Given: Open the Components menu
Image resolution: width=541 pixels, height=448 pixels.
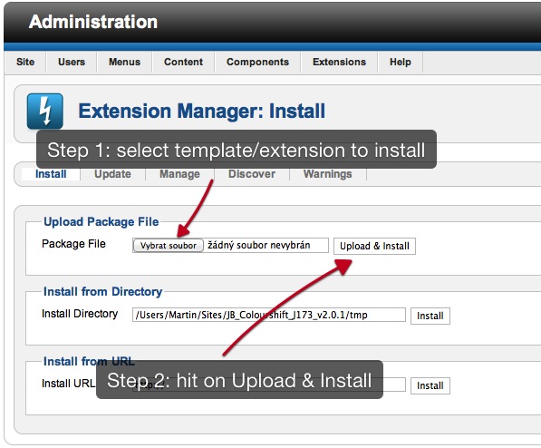Looking at the screenshot, I should pyautogui.click(x=257, y=62).
